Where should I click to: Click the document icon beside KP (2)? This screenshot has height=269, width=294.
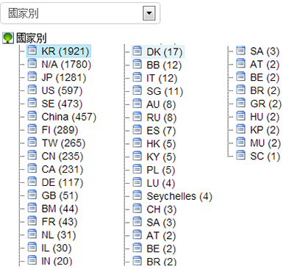(241, 129)
